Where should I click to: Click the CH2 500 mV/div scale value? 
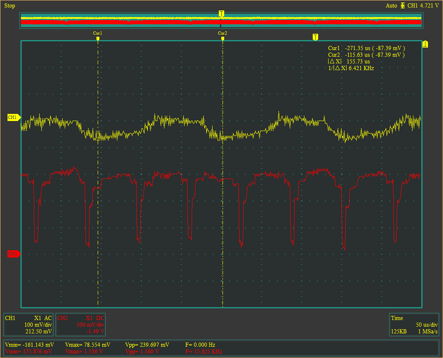[90, 325]
